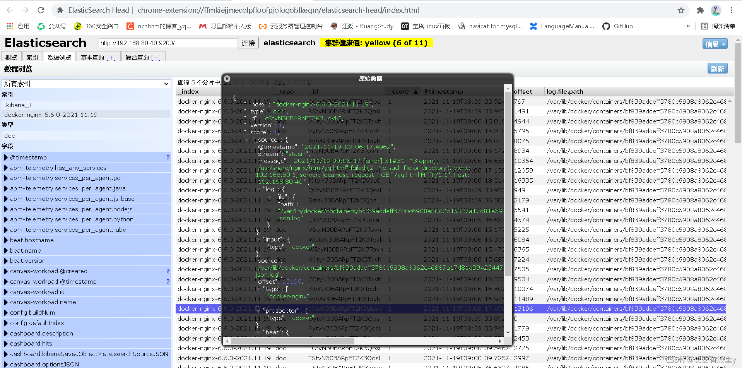Expand apm-telemetry.has_any_services field
This screenshot has width=742, height=368.
6,168
